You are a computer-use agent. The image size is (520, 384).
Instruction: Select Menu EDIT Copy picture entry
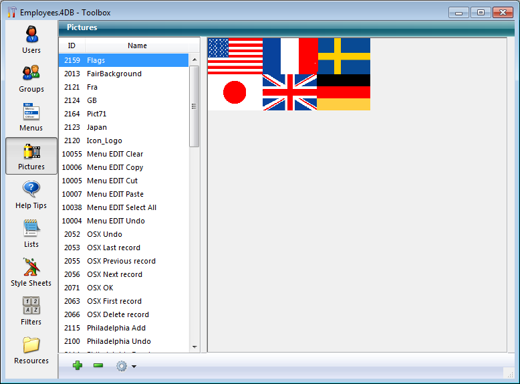[x=115, y=167]
